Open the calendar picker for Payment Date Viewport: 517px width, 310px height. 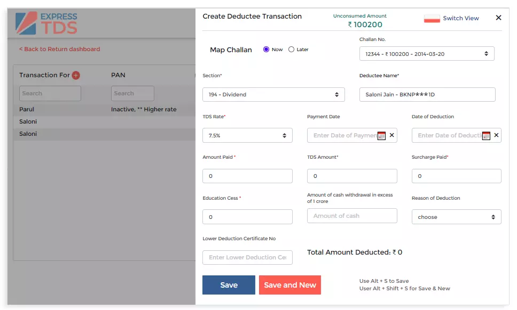tap(381, 135)
